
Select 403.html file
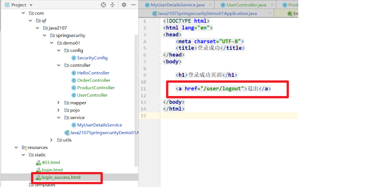(51, 162)
